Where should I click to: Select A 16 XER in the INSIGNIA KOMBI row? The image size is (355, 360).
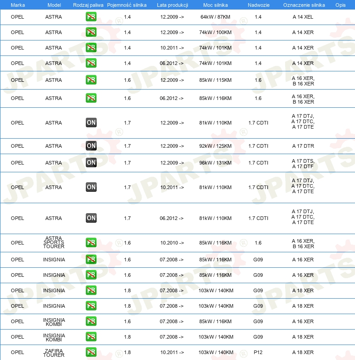[x=303, y=321]
